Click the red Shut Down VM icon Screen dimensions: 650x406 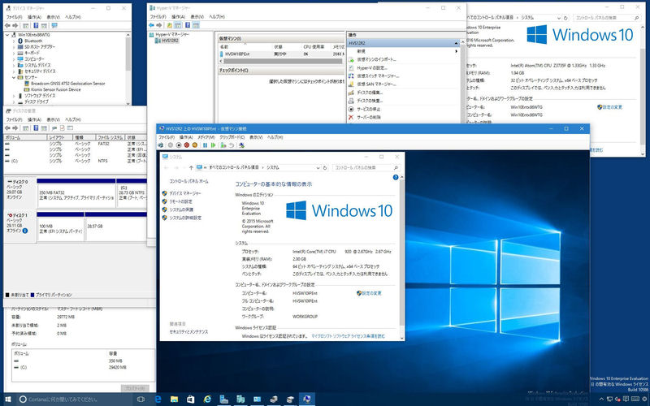(187, 145)
